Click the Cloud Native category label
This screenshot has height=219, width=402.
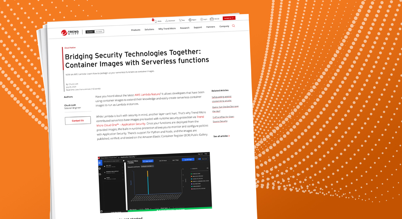70,48
